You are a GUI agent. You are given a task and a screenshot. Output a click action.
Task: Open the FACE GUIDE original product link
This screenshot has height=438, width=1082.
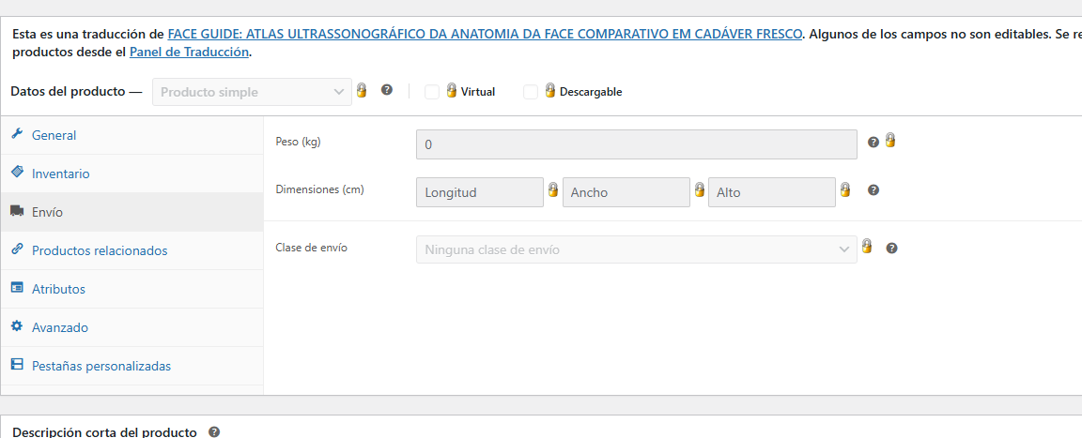tap(485, 34)
